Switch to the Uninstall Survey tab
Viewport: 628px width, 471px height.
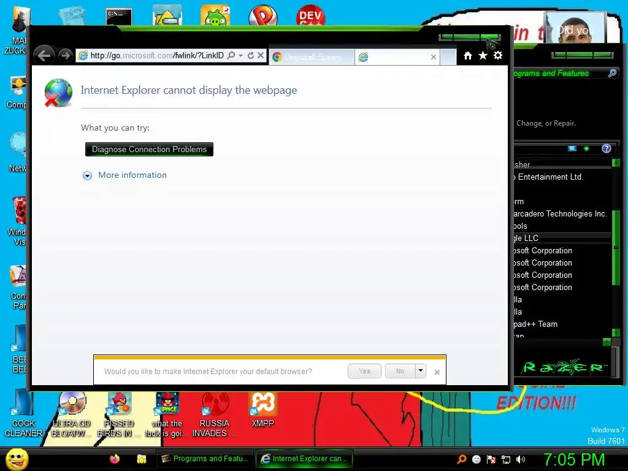[312, 57]
